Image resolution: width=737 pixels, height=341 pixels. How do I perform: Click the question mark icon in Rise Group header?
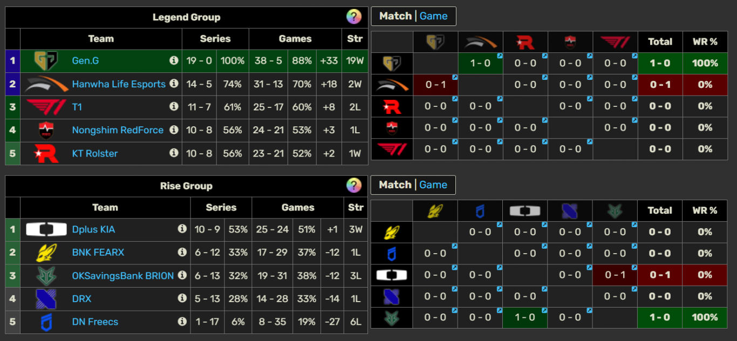pyautogui.click(x=354, y=186)
